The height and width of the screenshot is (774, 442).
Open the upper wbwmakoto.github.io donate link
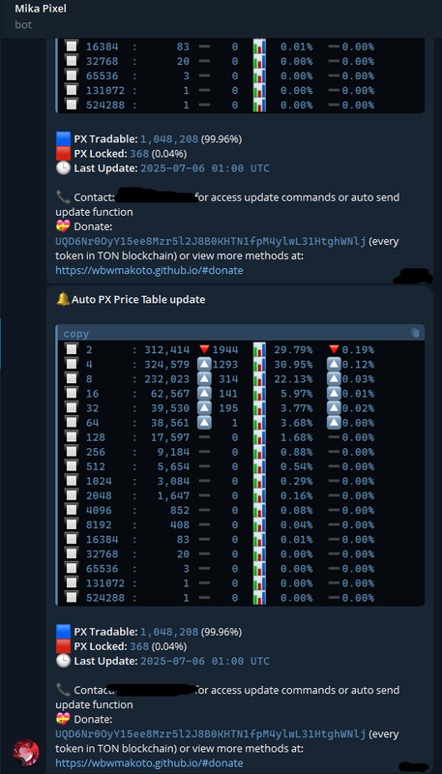pyautogui.click(x=149, y=271)
